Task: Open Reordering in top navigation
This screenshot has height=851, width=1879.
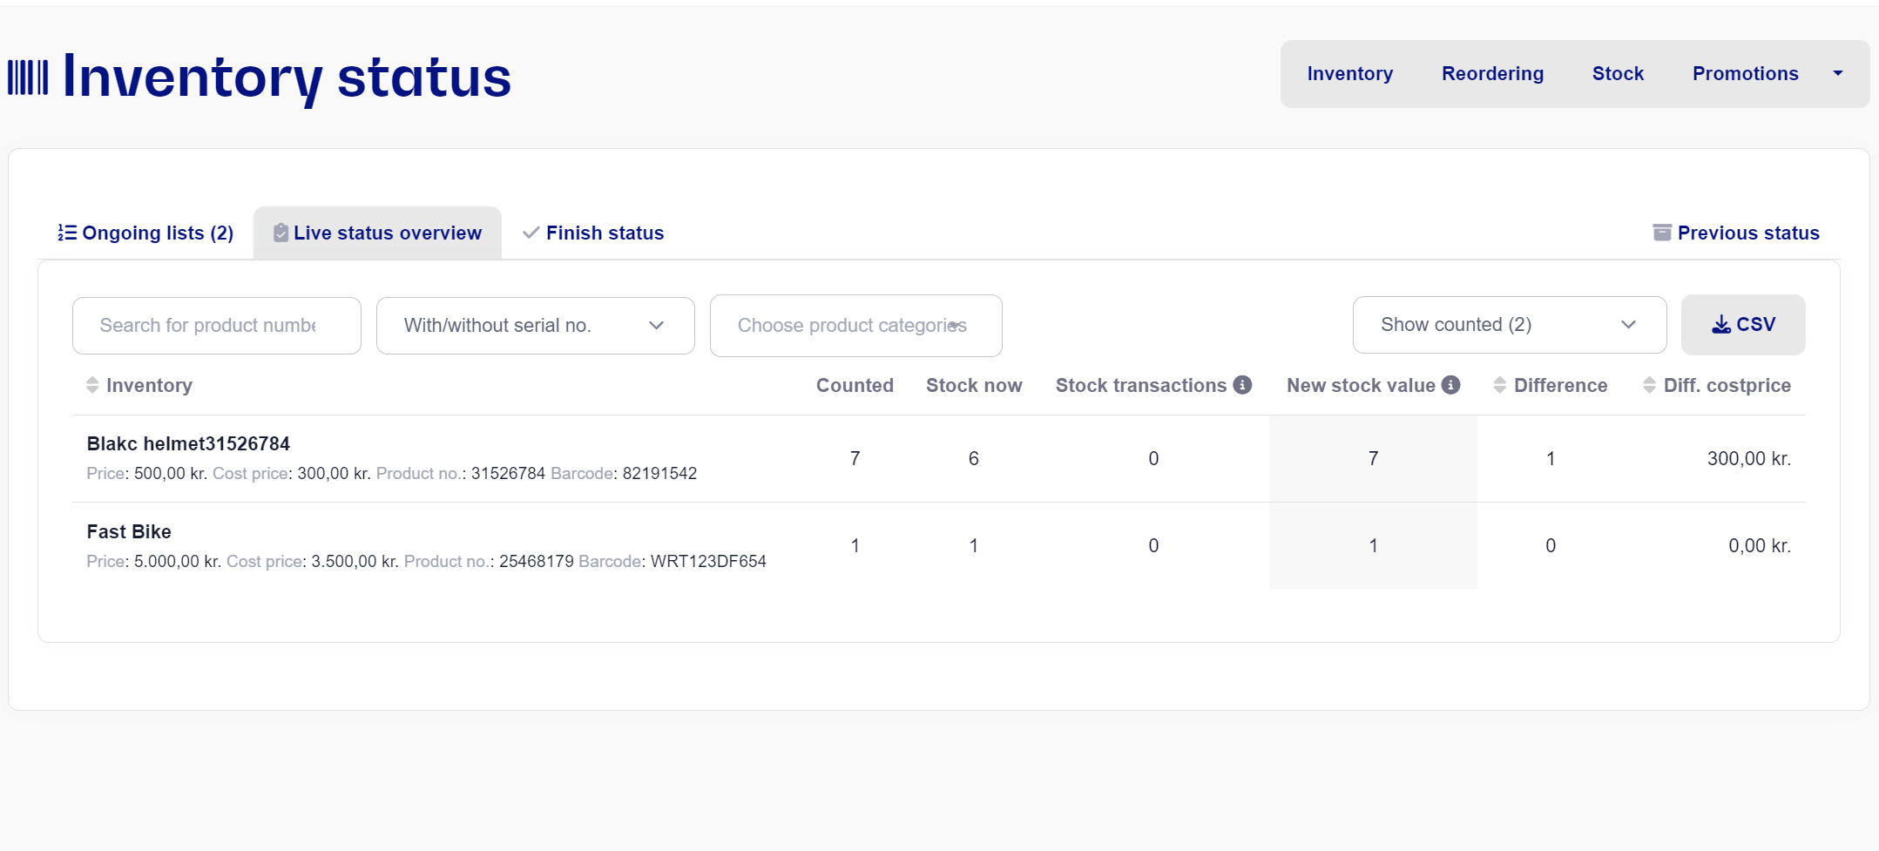Action: [1493, 74]
